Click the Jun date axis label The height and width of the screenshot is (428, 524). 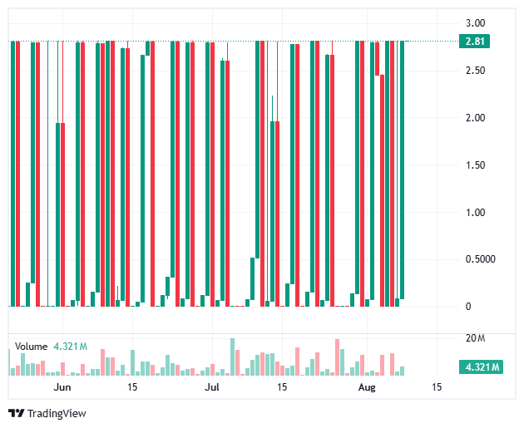click(x=62, y=387)
